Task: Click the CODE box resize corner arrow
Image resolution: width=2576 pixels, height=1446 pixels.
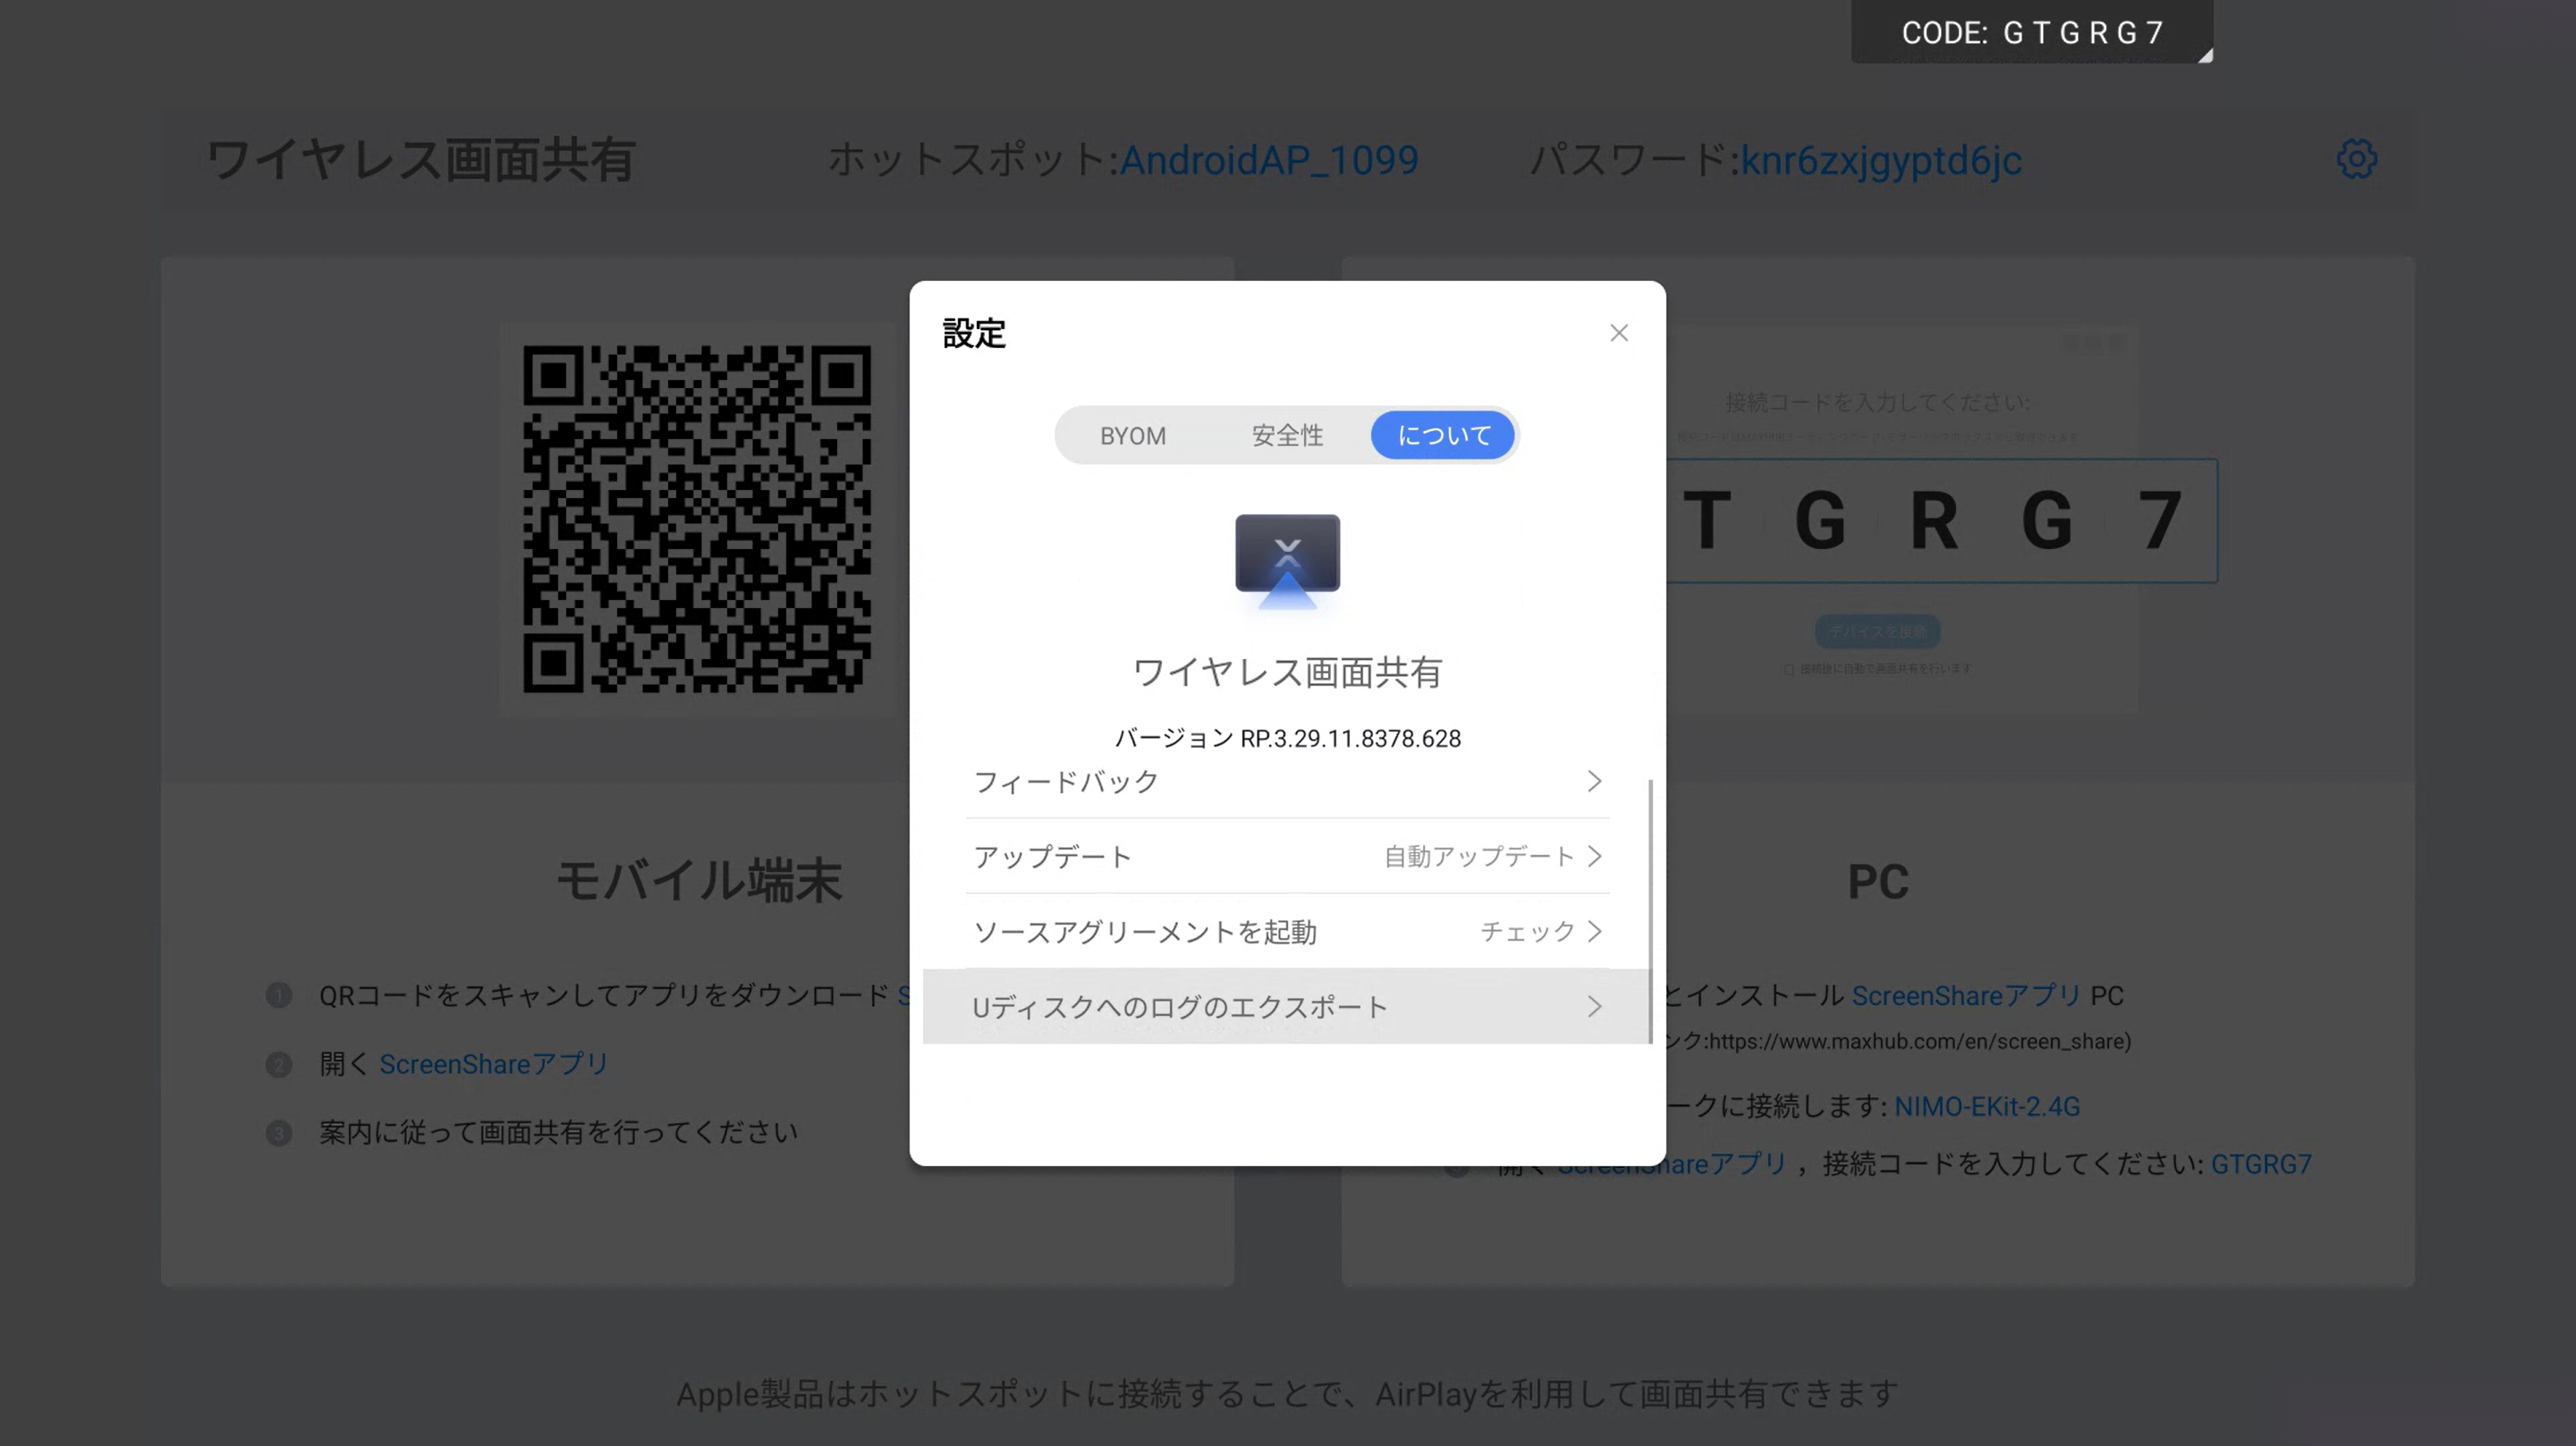Action: (2204, 55)
